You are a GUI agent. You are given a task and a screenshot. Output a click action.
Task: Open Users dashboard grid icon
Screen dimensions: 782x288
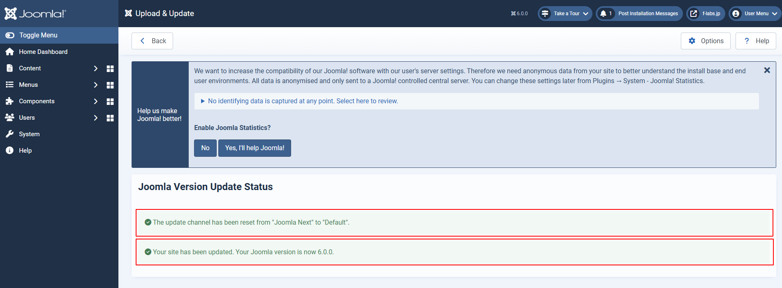pyautogui.click(x=110, y=118)
